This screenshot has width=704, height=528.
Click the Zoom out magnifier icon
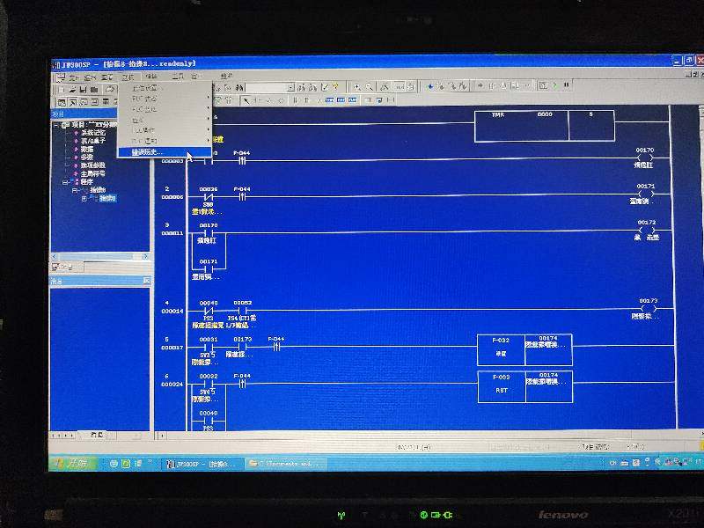pyautogui.click(x=369, y=86)
